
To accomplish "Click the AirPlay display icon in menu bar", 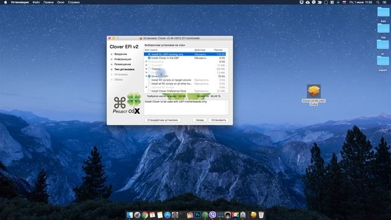I will [301, 2].
